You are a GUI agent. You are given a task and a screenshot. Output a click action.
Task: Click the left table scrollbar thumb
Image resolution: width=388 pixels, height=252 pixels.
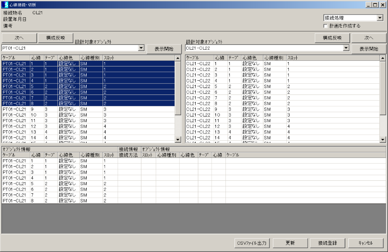pos(178,88)
